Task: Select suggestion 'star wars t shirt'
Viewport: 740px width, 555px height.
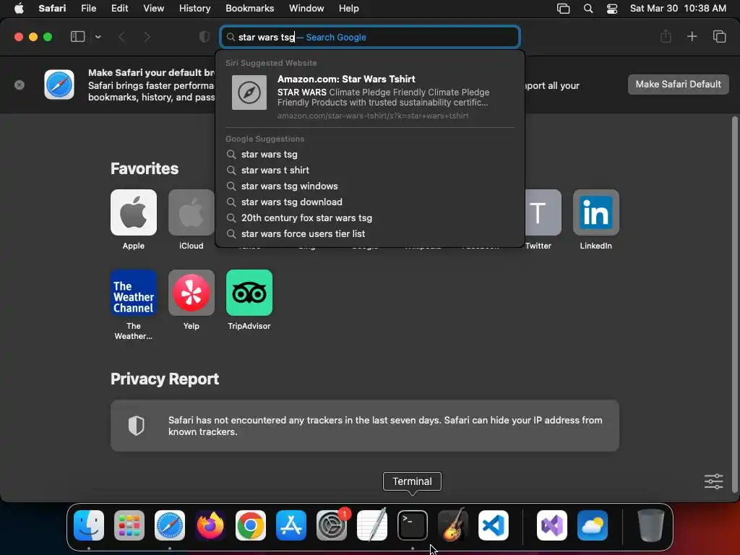Action: click(370, 170)
